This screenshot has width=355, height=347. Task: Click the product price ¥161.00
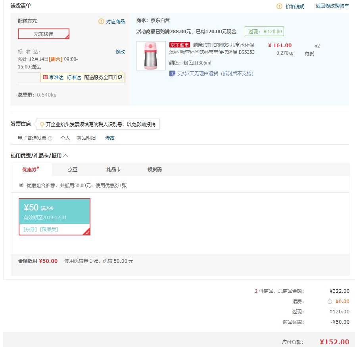tap(280, 46)
